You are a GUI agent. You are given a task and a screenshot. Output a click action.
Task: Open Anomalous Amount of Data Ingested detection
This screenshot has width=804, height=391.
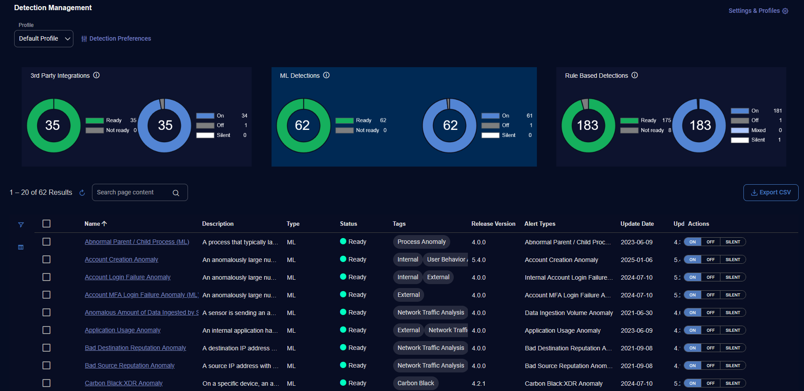(x=142, y=312)
